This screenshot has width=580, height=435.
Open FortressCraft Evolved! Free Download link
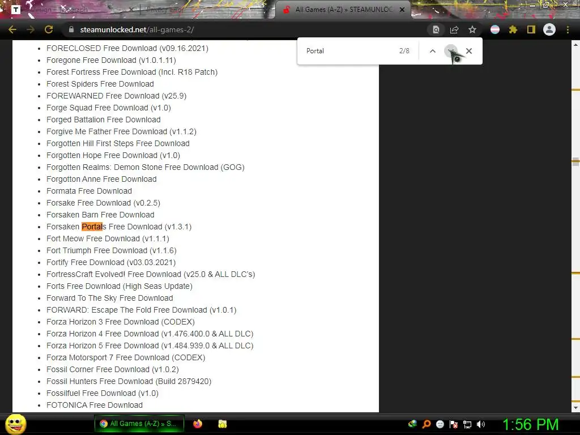coord(151,274)
